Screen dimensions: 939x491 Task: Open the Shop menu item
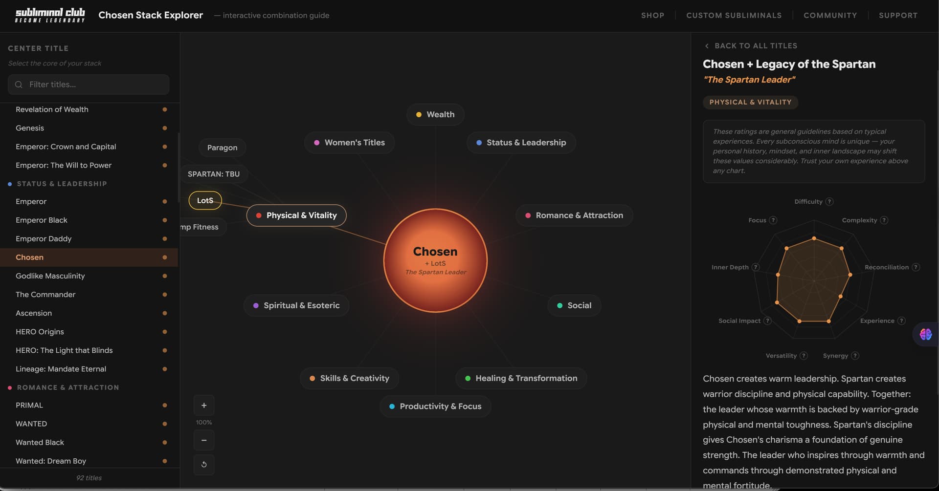click(652, 16)
